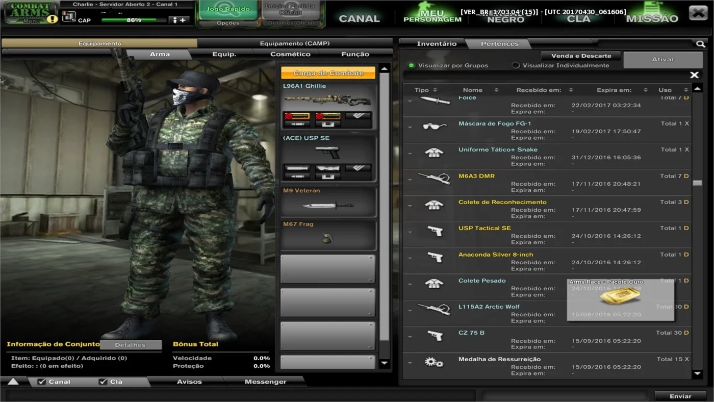
Task: Select the M9 Veteran knife image
Action: [x=328, y=206]
